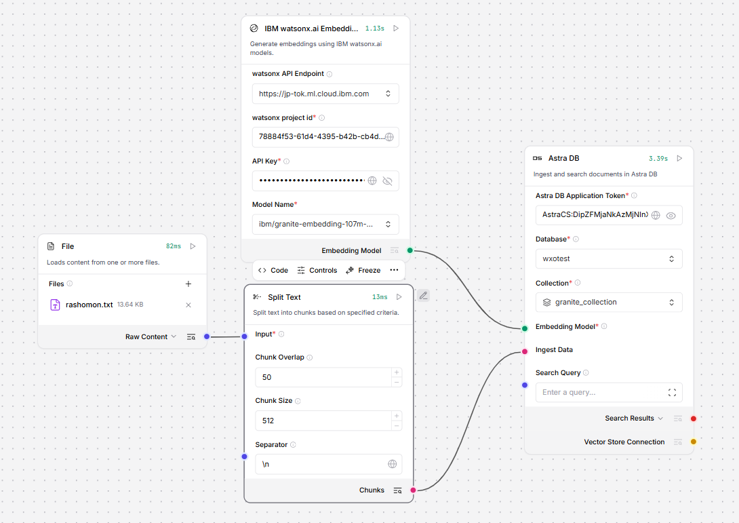739x523 pixels.
Task: Open info tooltip for Database
Action: point(576,239)
